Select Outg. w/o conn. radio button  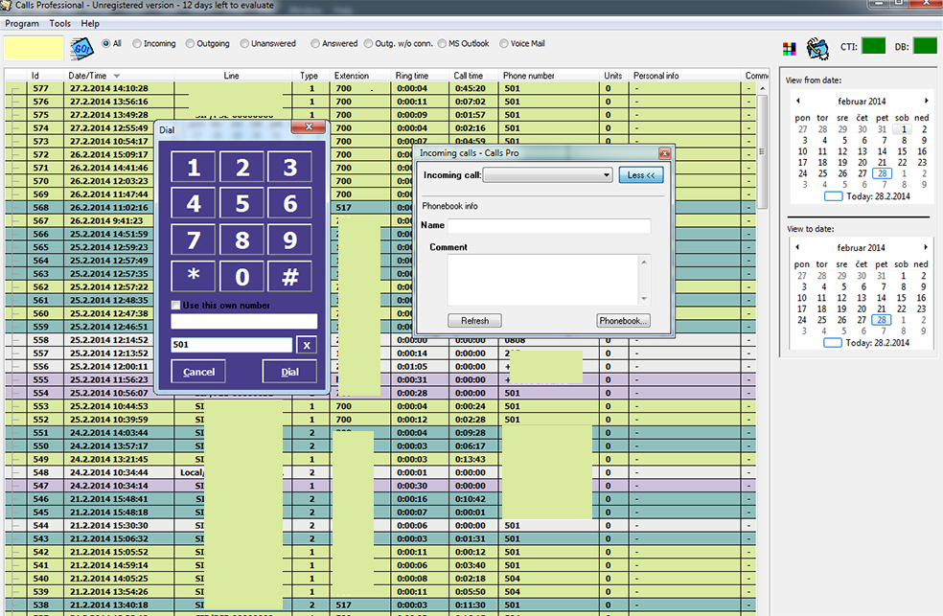coord(368,43)
